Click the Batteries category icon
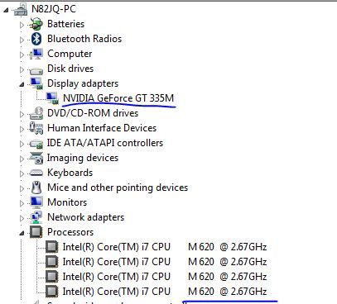The width and height of the screenshot is (337, 304). (36, 24)
